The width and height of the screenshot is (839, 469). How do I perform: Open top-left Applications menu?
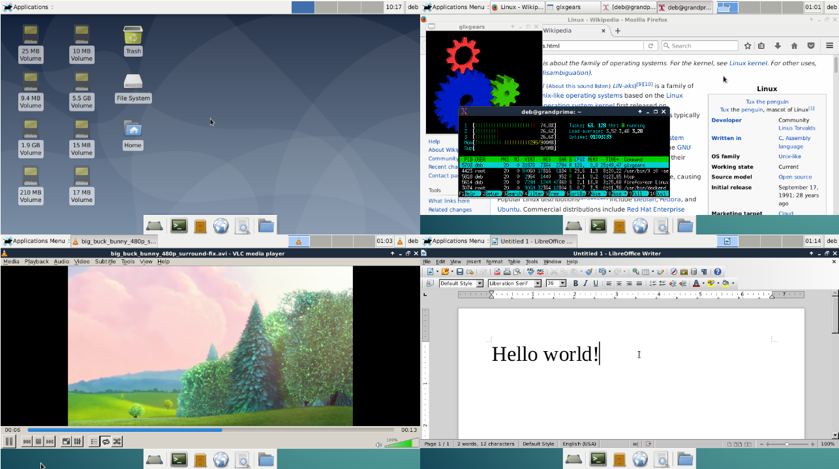tap(26, 7)
